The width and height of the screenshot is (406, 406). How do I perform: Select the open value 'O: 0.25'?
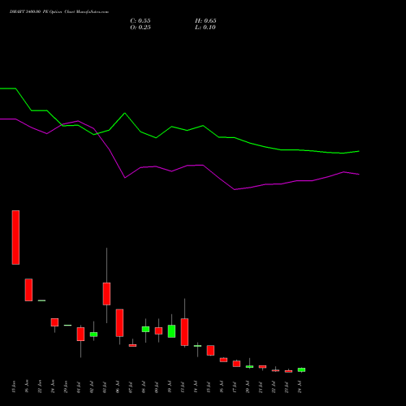point(140,28)
